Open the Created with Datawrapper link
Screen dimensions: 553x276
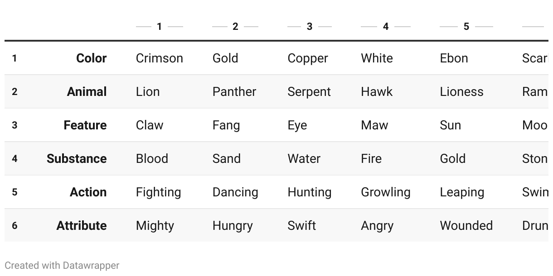[62, 266]
